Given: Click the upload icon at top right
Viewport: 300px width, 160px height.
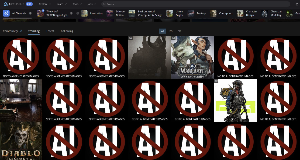Looking at the screenshot, I should (297, 4).
